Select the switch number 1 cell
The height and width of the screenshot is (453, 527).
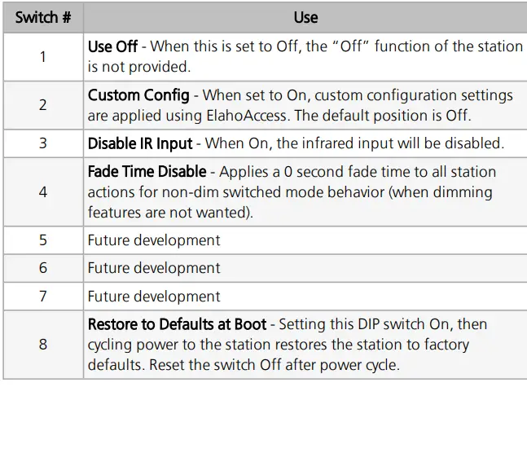click(42, 56)
